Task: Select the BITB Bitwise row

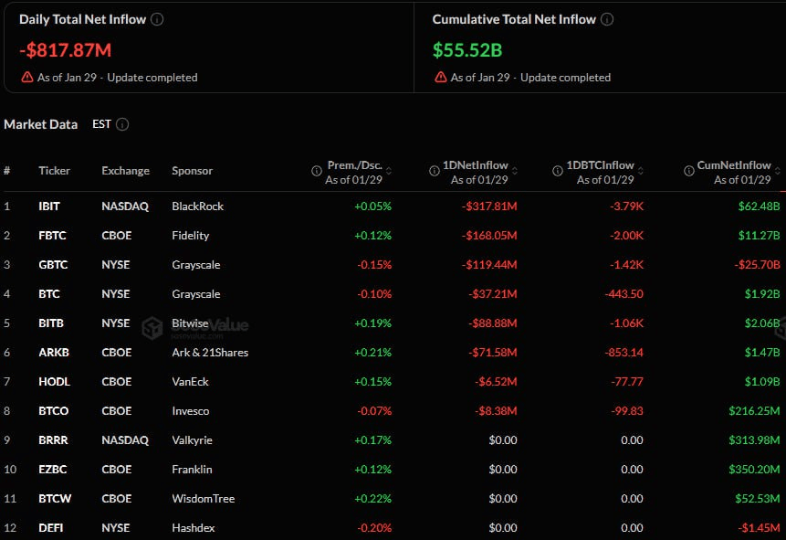Action: tap(50, 323)
